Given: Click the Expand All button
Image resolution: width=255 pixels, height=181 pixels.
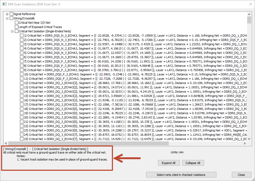Looking at the screenshot, I should pos(169,163).
